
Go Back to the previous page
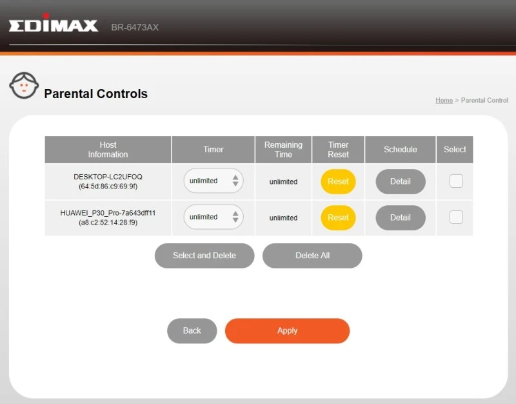[x=192, y=330]
